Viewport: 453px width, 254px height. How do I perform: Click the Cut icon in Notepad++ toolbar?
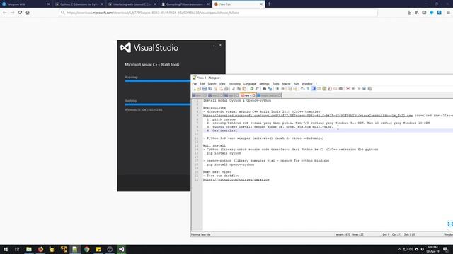click(x=234, y=89)
